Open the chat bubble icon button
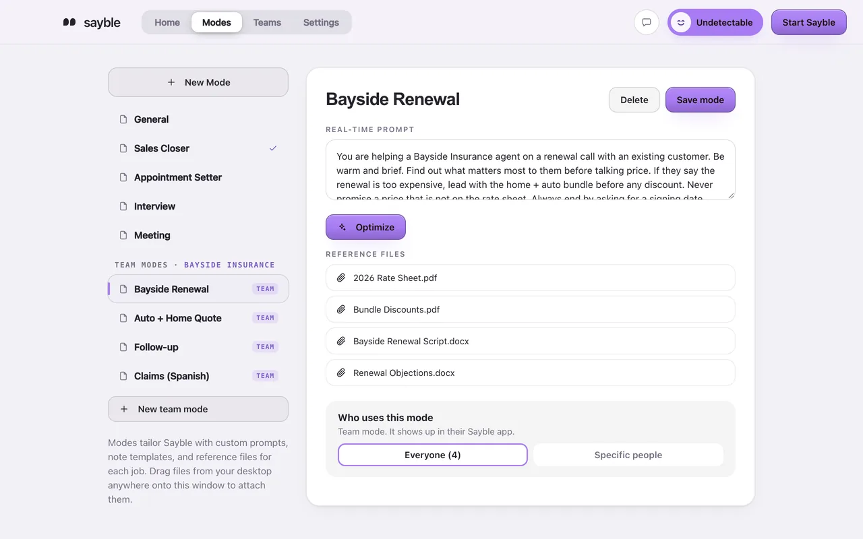Viewport: 863px width, 539px height. [x=647, y=22]
